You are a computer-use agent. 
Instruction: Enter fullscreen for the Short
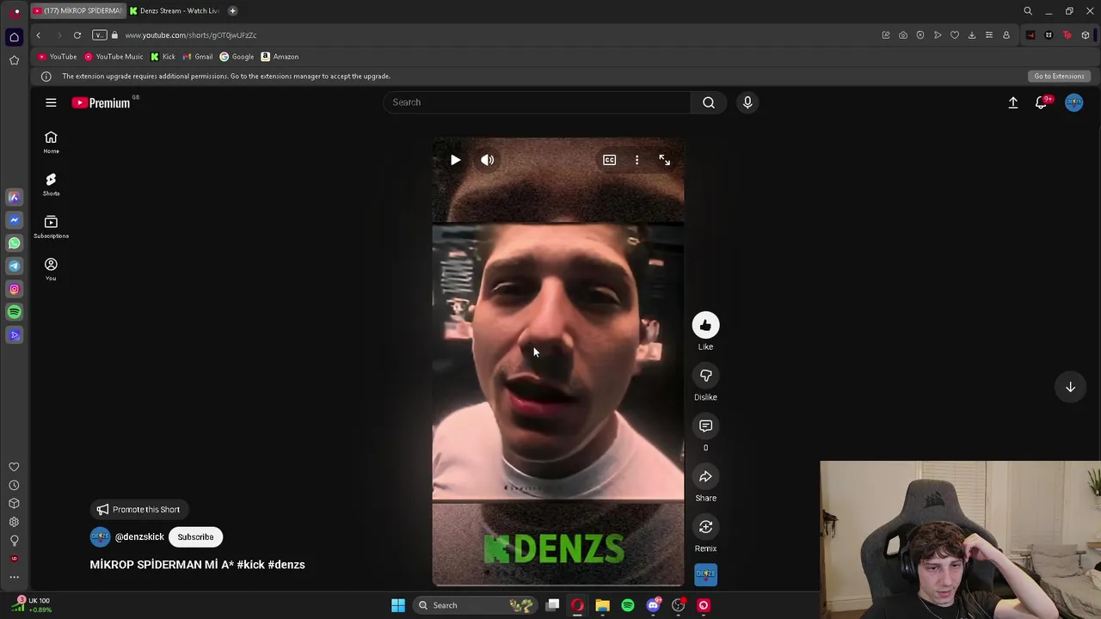[x=664, y=160]
